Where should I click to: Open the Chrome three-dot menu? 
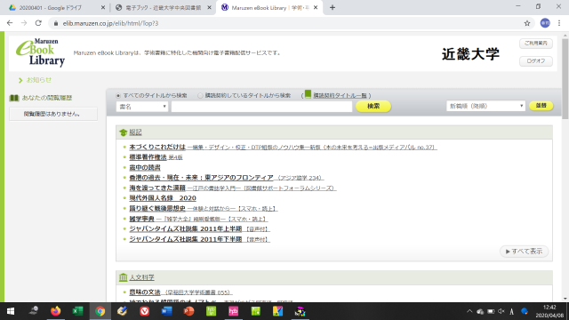point(559,23)
